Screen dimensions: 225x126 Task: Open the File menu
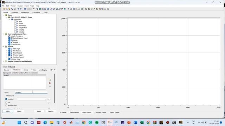pyautogui.click(x=3, y=6)
